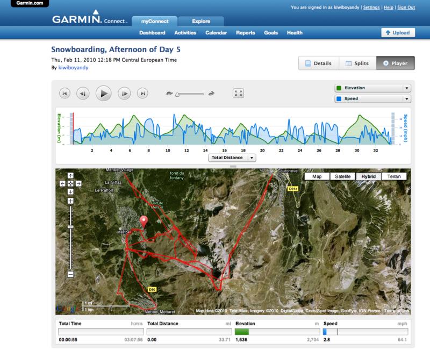The height and width of the screenshot is (357, 430).
Task: Expand the Total Distance axis dropdown
Action: coord(252,158)
